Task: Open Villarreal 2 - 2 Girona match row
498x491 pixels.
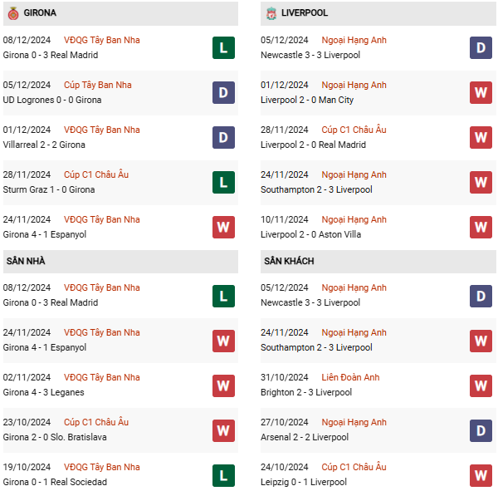Action: point(49,145)
